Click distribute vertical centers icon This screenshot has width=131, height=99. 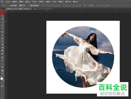67,5
